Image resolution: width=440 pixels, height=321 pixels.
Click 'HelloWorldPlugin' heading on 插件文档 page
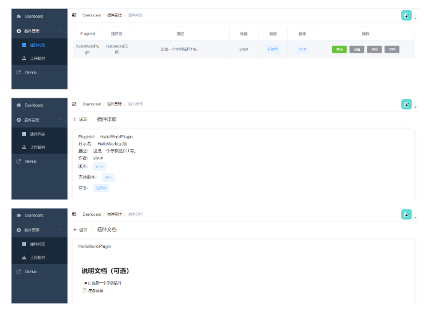[x=95, y=246]
